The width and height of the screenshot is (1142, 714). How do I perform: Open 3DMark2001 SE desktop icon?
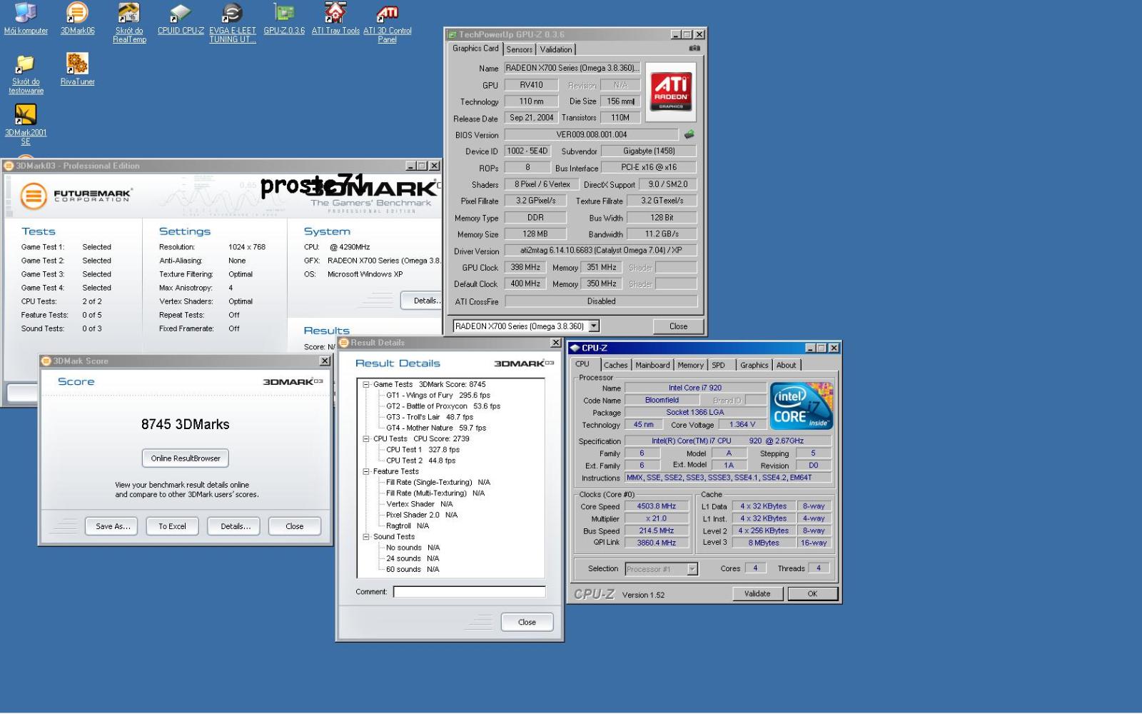[26, 124]
